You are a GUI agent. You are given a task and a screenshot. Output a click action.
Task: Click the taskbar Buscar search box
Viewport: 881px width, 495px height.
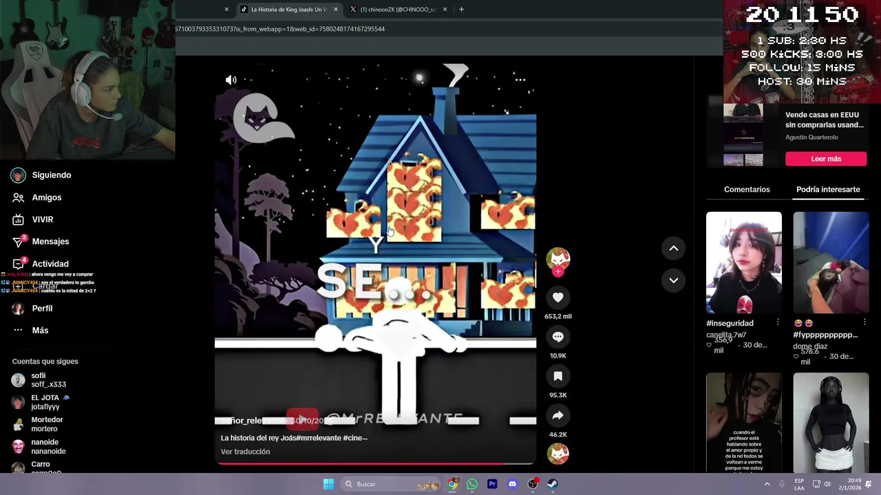coord(391,484)
